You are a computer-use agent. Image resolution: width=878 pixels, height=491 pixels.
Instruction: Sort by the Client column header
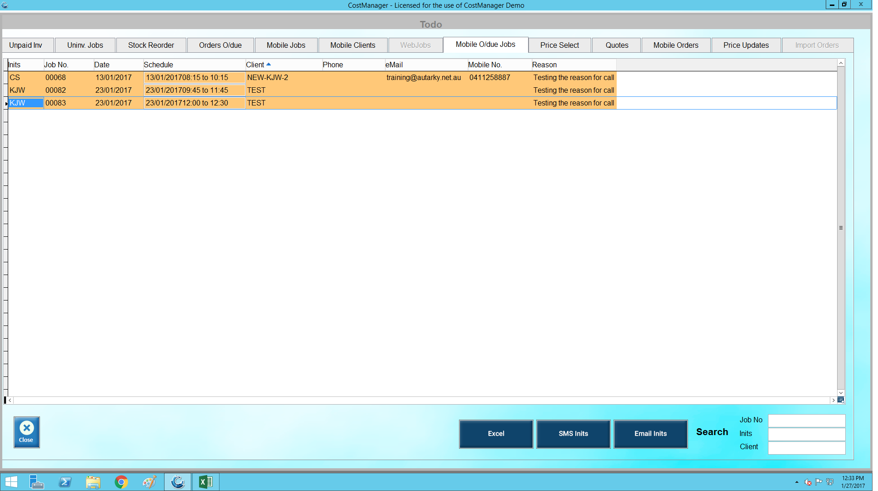(x=256, y=65)
